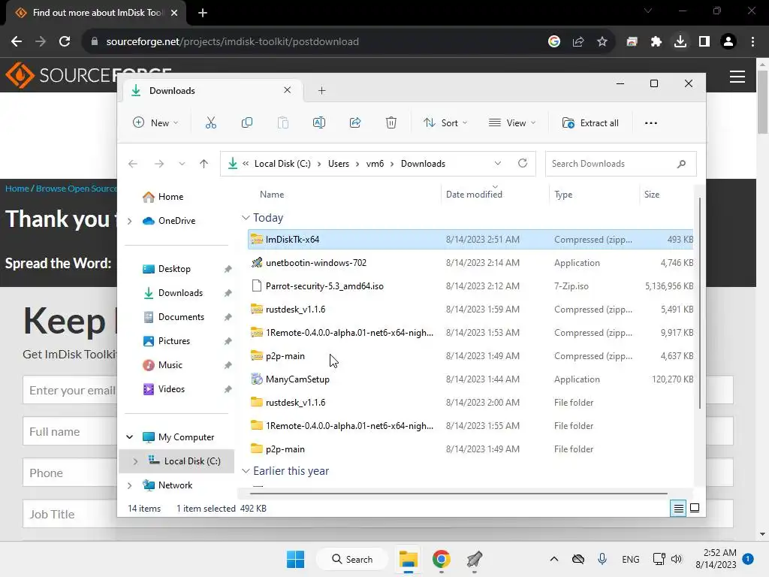Click the Full name field on webpage

tap(70, 431)
